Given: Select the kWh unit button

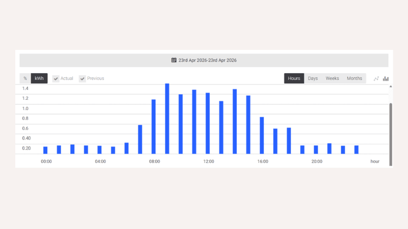Looking at the screenshot, I should pos(39,78).
